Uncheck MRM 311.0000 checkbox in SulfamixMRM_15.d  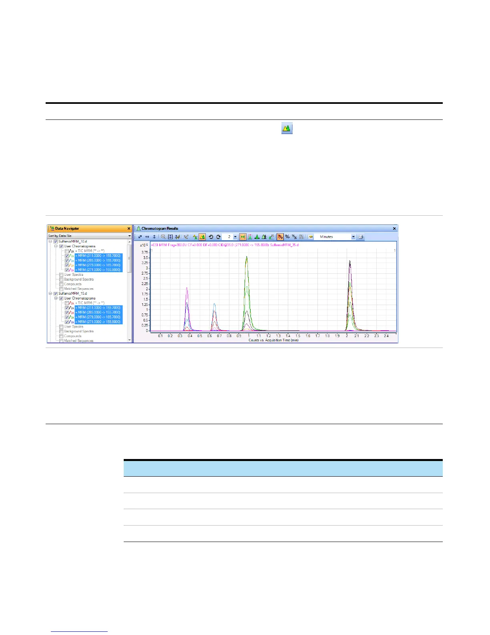coord(67,308)
